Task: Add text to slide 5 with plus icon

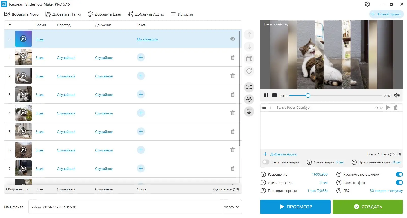Action: (x=141, y=131)
